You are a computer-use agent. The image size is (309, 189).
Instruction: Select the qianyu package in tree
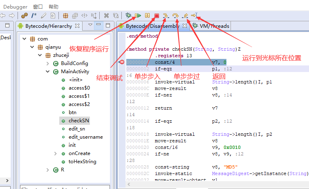(53, 47)
